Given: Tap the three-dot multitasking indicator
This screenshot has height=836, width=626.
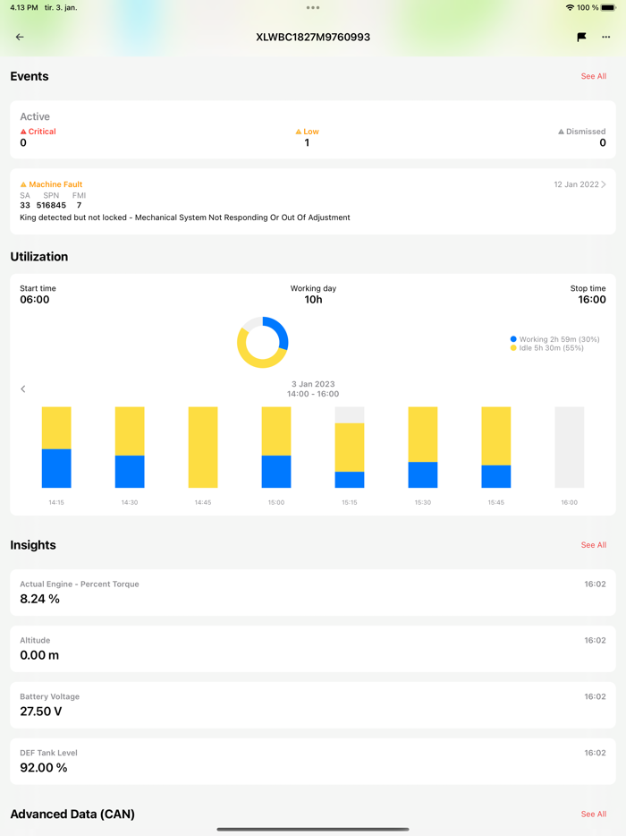Looking at the screenshot, I should coord(313,7).
